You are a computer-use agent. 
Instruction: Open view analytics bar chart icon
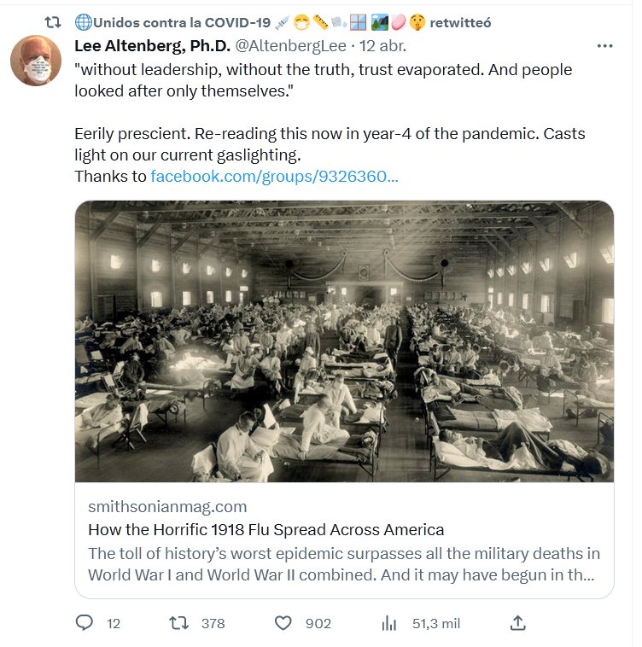(389, 623)
